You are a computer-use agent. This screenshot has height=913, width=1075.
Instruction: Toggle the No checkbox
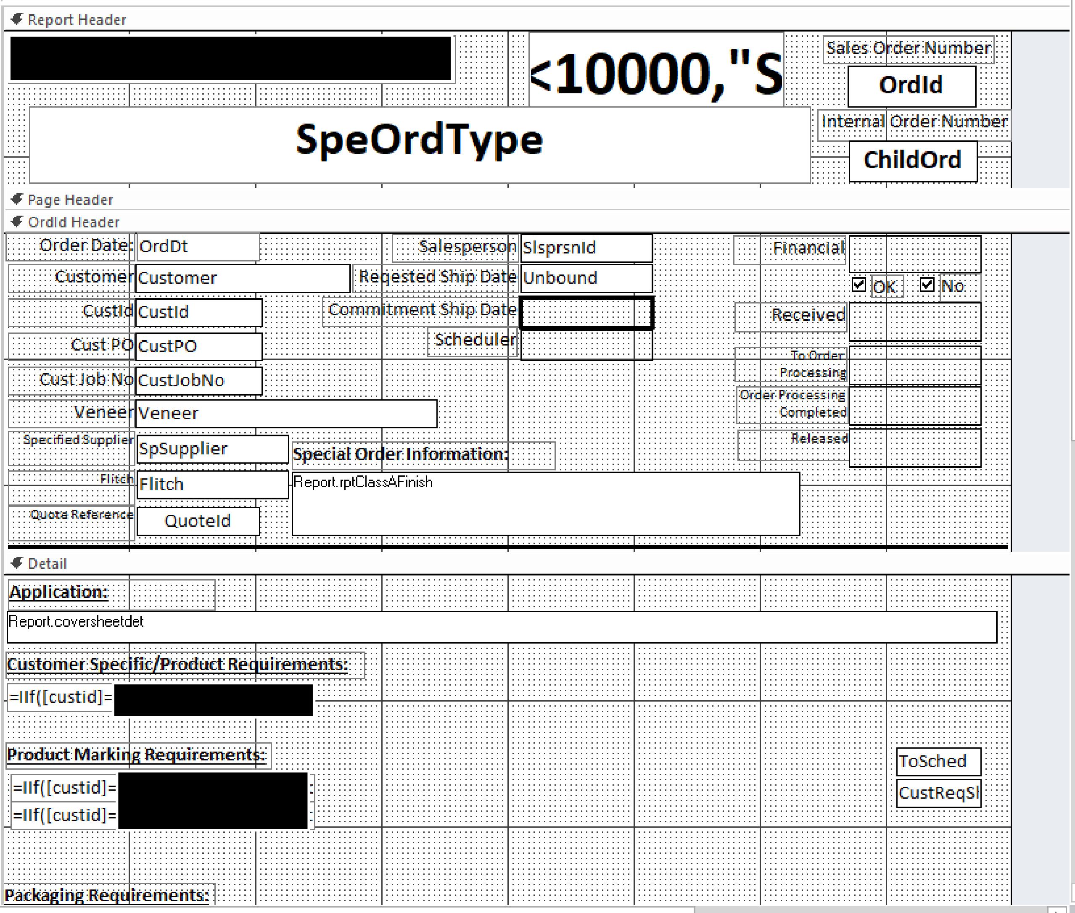[x=927, y=284]
